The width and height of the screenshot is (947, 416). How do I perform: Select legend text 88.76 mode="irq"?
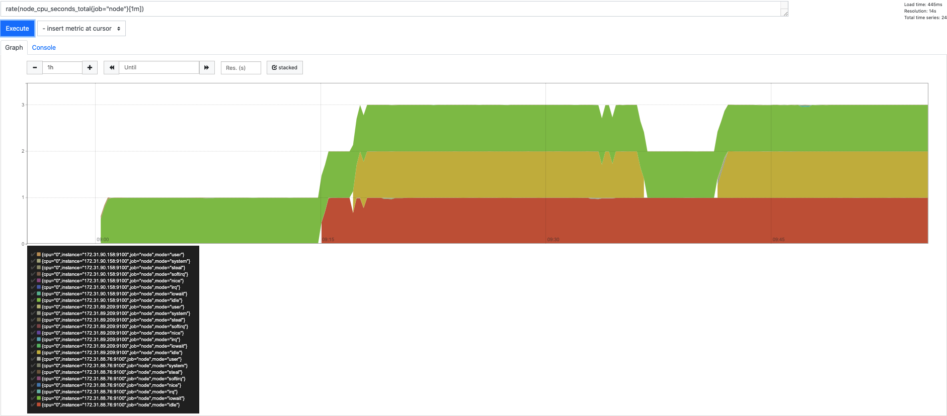[x=110, y=392]
